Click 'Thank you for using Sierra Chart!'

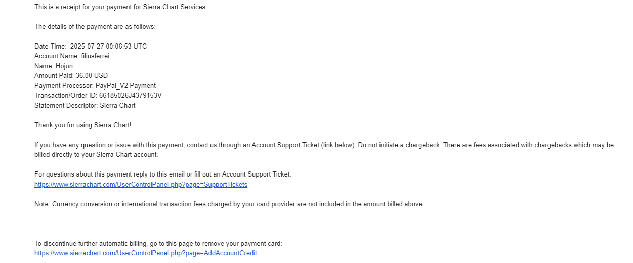[82, 125]
